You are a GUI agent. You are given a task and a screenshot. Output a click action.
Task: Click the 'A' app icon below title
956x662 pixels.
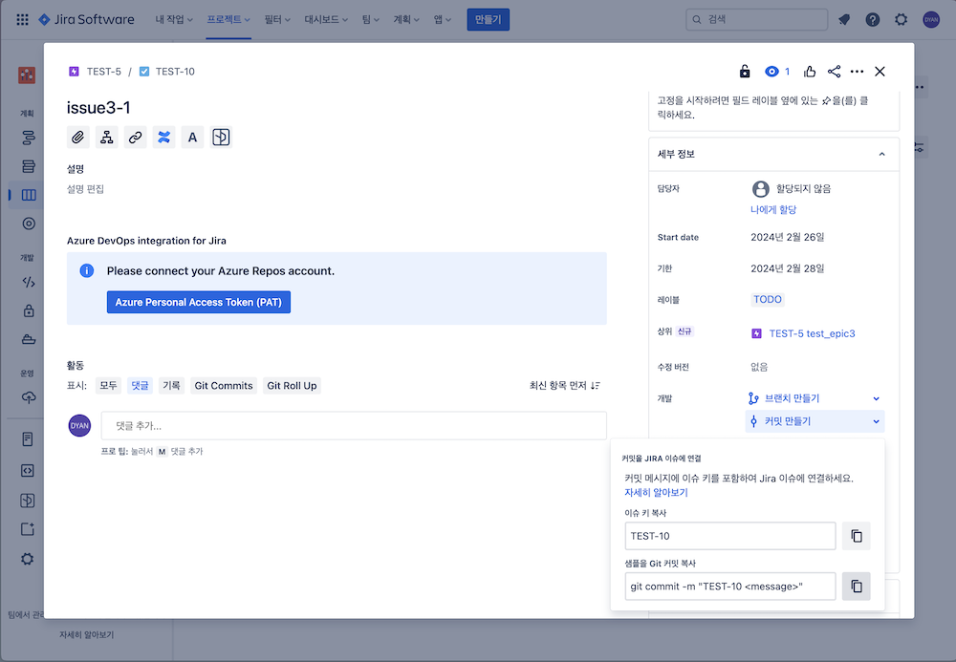[193, 137]
